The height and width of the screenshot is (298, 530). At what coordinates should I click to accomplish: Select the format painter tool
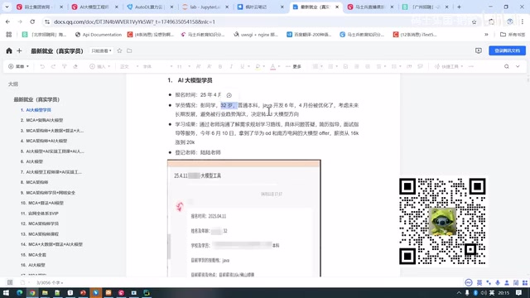point(65,66)
